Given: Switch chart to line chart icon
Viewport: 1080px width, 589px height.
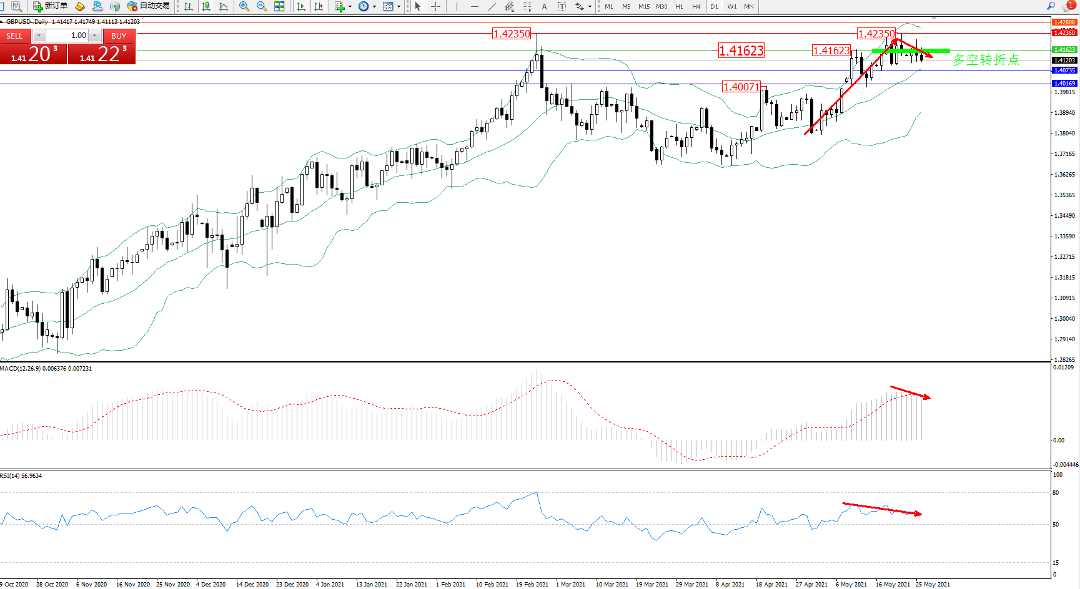Looking at the screenshot, I should click(224, 6).
